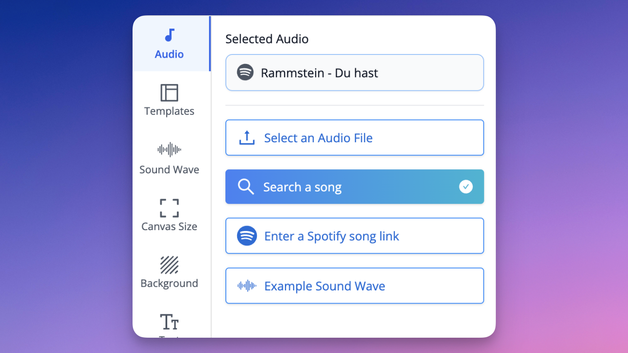This screenshot has height=353, width=628.
Task: Choose Select an Audio File text
Action: point(318,138)
